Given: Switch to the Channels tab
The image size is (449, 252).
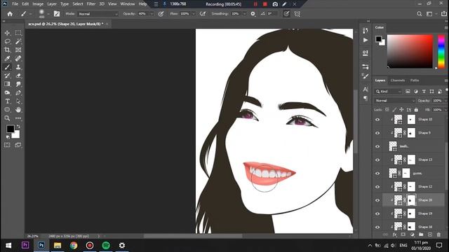Looking at the screenshot, I should (398, 80).
